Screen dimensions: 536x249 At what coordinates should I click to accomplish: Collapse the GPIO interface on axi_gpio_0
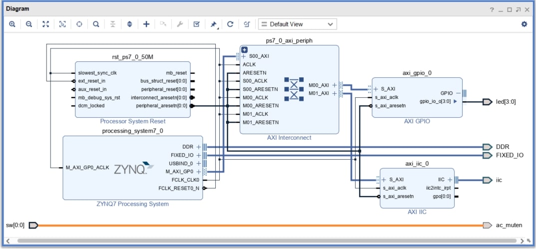click(458, 93)
